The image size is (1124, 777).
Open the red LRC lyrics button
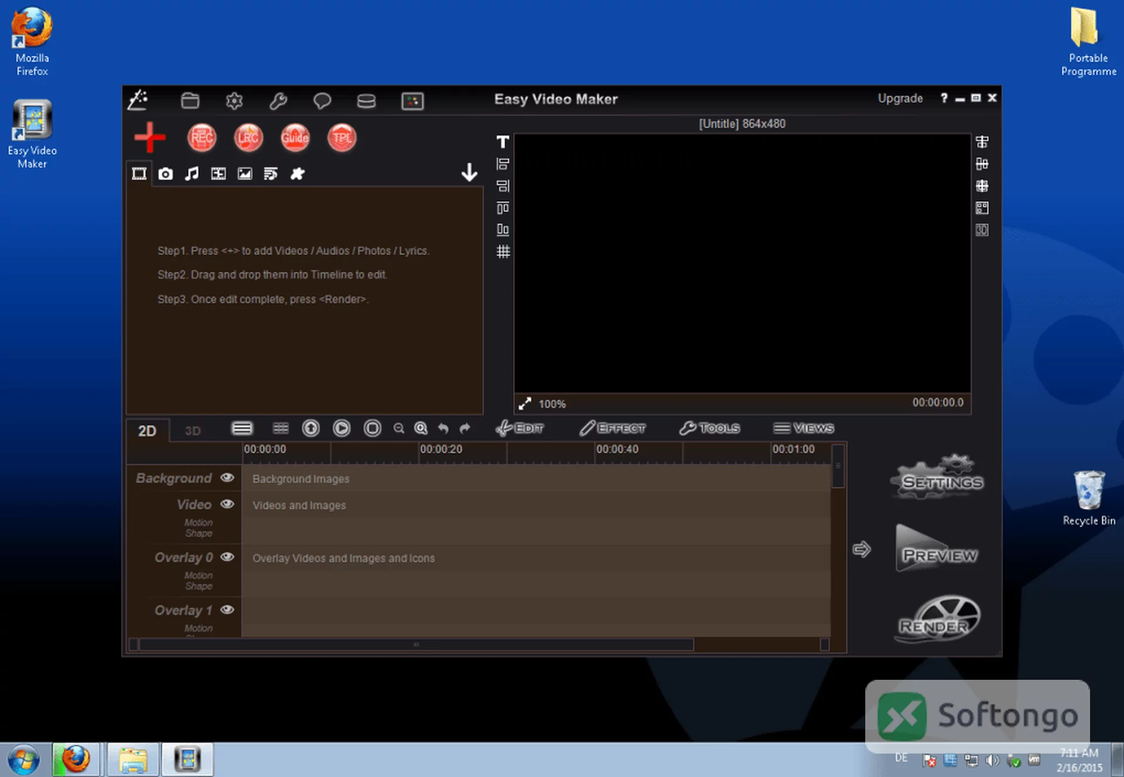coord(248,138)
